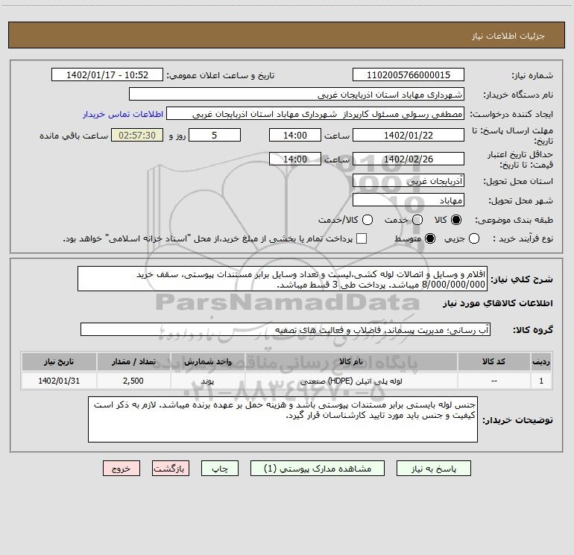Screen dimensions: 574x555
Task: Click the ایجاد کننده درخواست field
Action: (315, 114)
